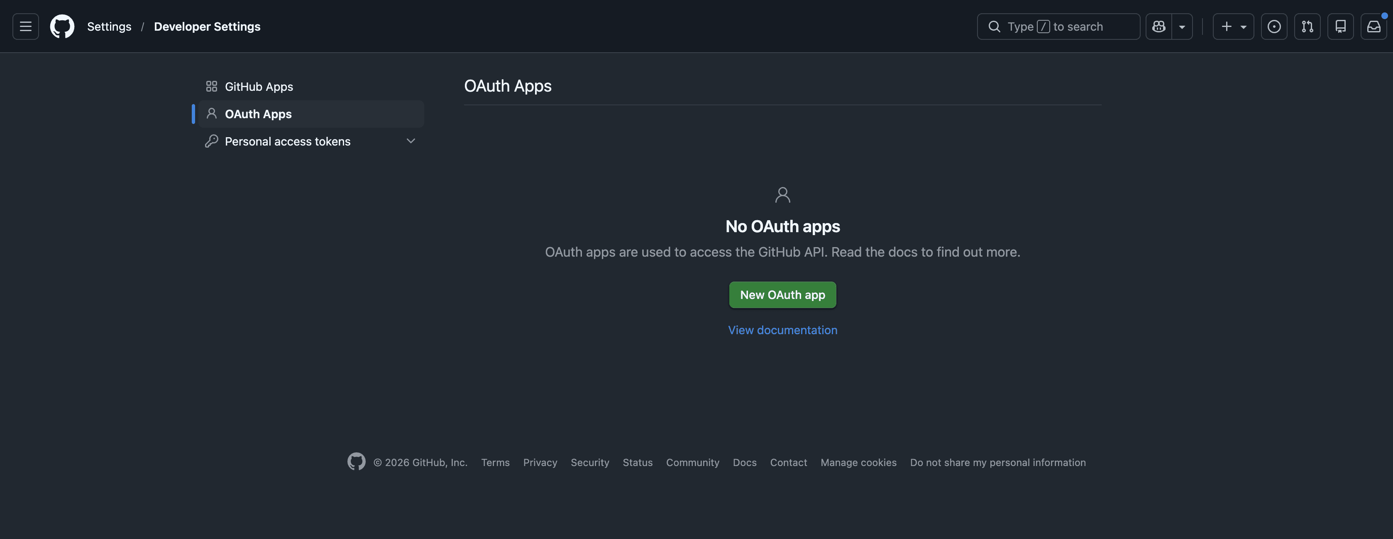Open the Privacy footer link
The image size is (1393, 539).
point(540,462)
